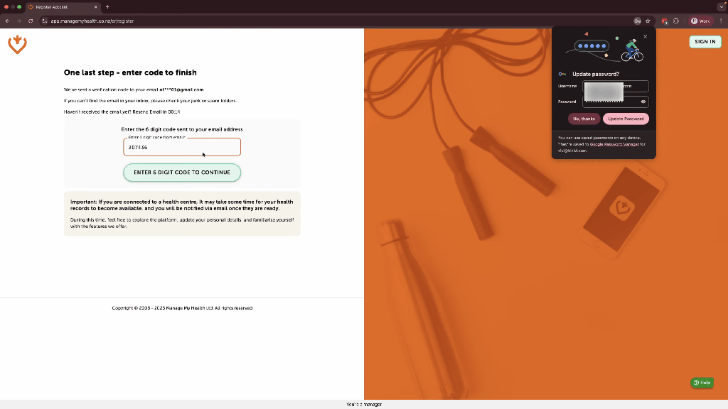Click the macOS green fullscreen button

[19, 7]
